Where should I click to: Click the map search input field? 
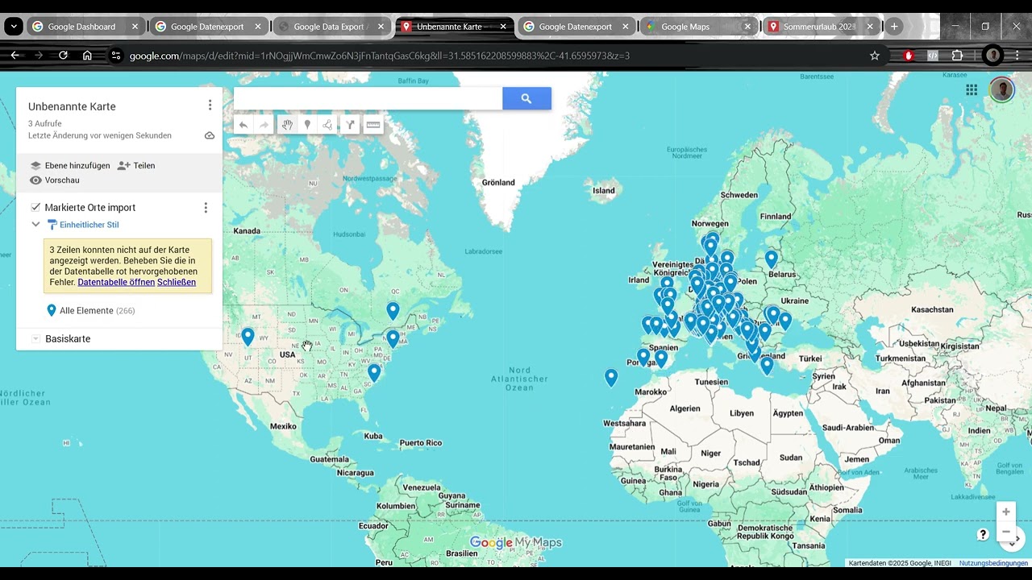[368, 98]
